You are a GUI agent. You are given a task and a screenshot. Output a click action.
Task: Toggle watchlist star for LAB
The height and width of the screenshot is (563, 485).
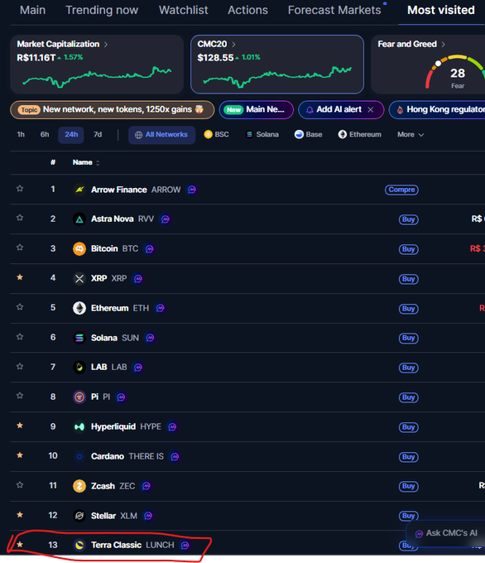click(20, 367)
